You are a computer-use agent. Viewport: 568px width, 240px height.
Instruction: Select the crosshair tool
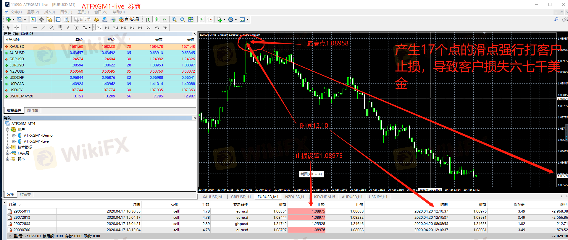click(x=17, y=27)
